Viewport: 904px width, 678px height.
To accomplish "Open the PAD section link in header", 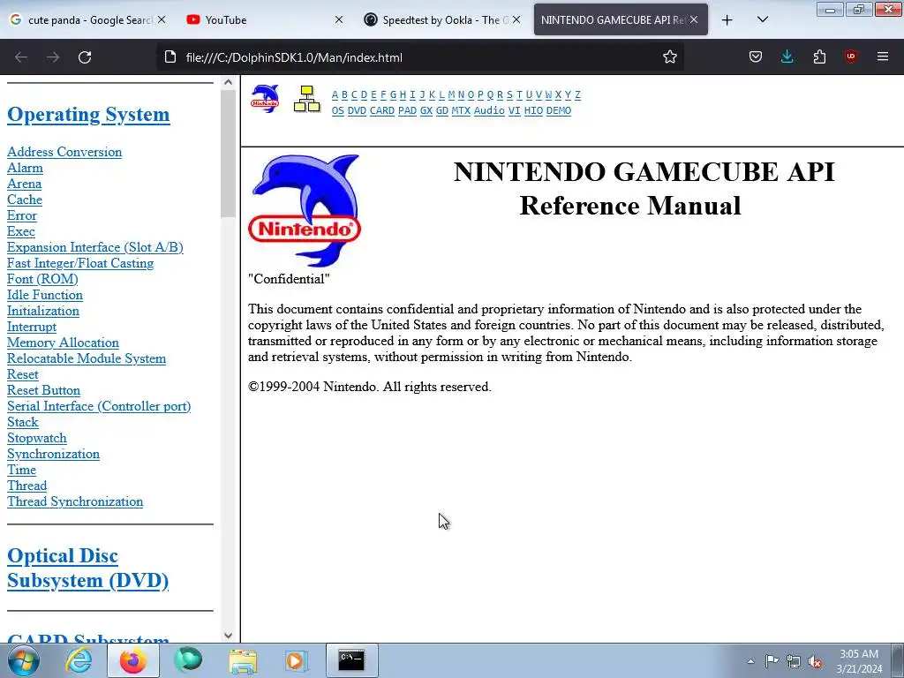I will point(407,110).
